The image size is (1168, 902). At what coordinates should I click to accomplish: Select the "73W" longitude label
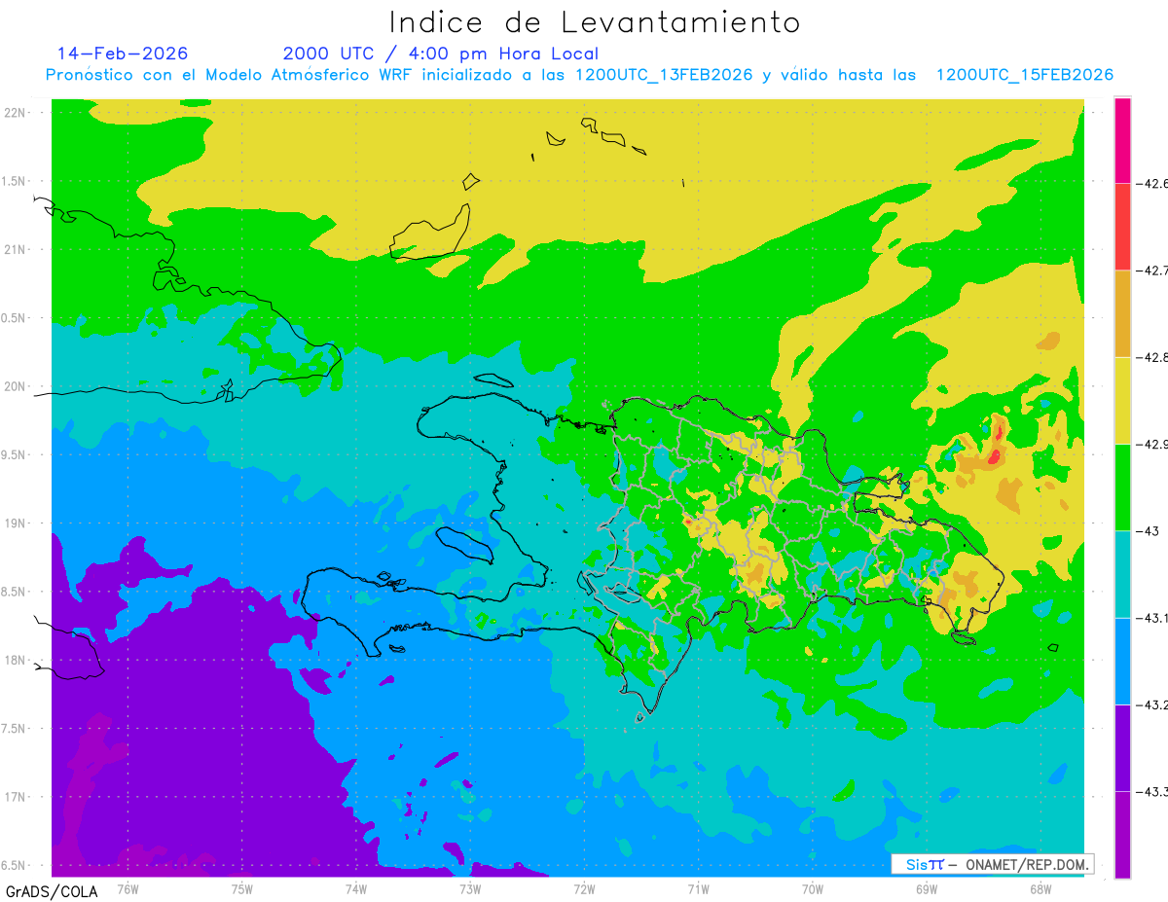tap(470, 889)
